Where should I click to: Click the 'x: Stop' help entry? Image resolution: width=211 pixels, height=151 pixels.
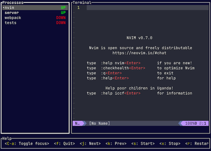click(x=170, y=144)
